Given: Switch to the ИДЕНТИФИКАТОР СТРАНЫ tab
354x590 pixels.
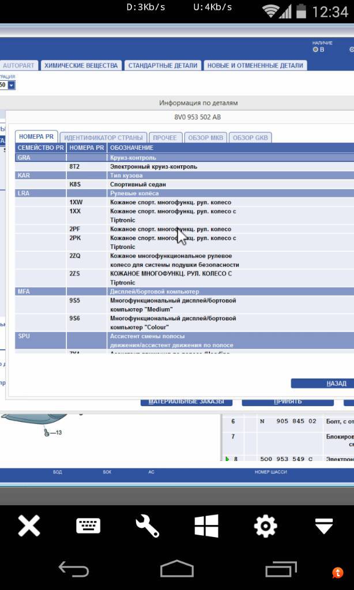Looking at the screenshot, I should coord(103,138).
